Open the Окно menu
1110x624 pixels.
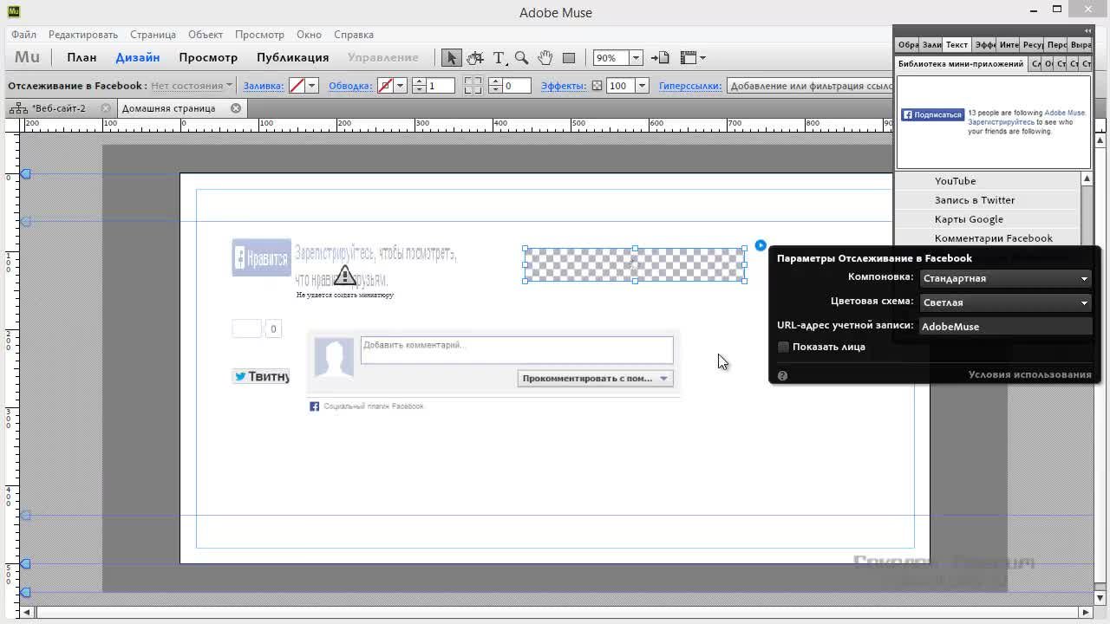(x=309, y=35)
